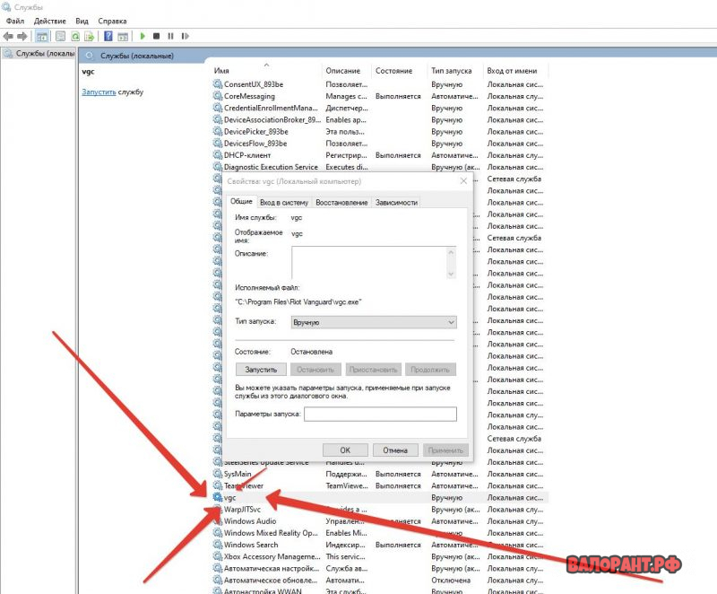
Task: Click the Службы (локальные) tree node icon
Action: tap(8, 54)
